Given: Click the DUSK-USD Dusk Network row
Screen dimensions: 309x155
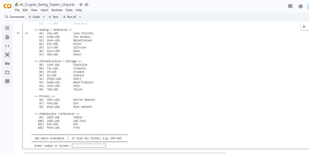Looking at the screenshot, I should pyautogui.click(x=66, y=107).
